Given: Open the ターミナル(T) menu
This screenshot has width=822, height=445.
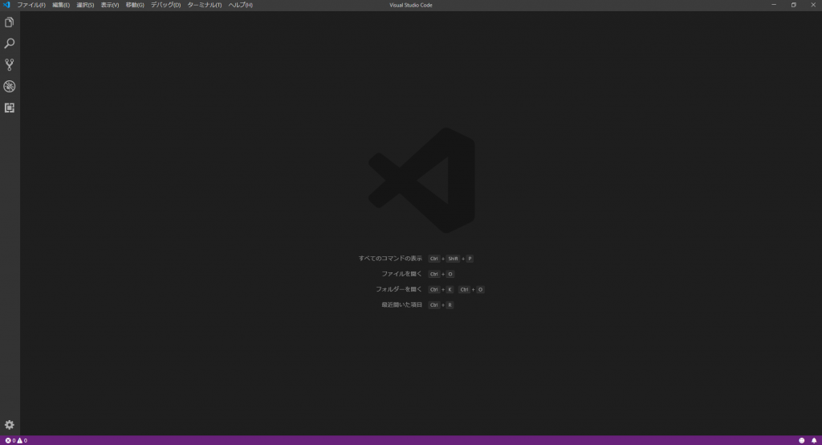Looking at the screenshot, I should tap(205, 5).
